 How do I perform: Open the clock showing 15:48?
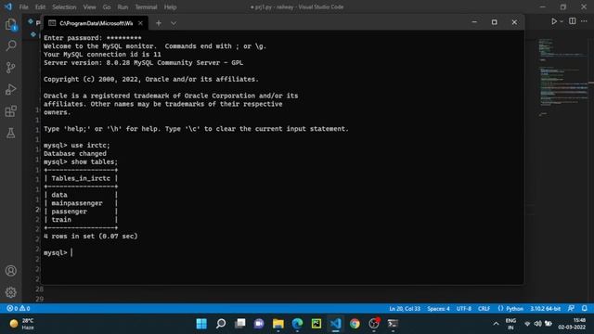[x=572, y=324]
